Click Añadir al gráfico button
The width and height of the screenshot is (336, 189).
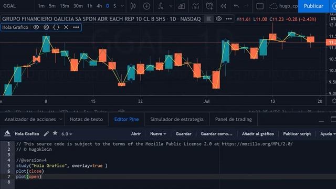coord(258,134)
